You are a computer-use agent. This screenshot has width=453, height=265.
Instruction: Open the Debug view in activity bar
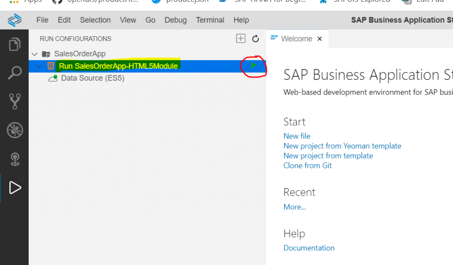pos(15,130)
